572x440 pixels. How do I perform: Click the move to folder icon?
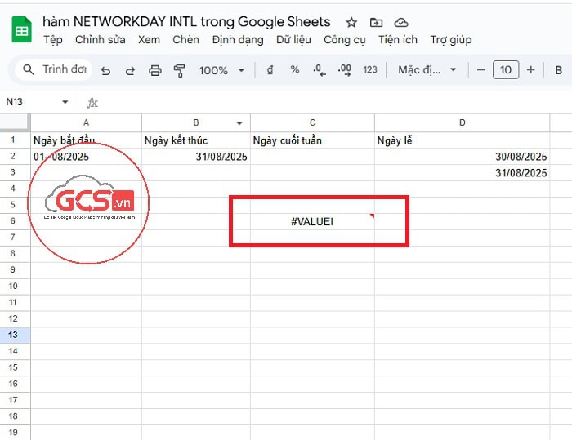376,22
